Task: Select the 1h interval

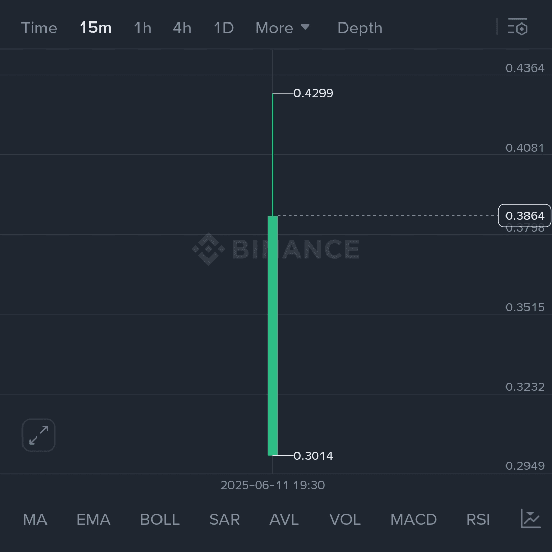Action: pyautogui.click(x=143, y=28)
